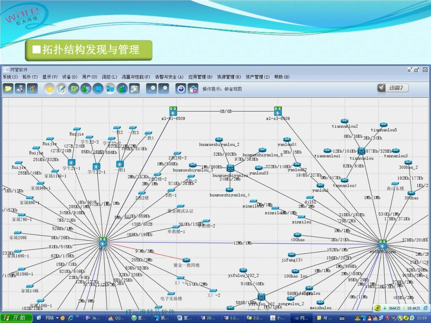Select the 电子实验楼 device node
The width and height of the screenshot is (431, 323).
[171, 294]
